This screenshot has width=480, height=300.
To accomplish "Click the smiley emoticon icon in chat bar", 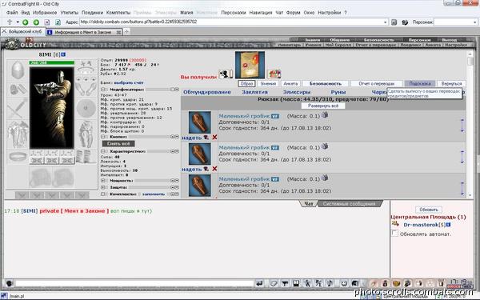I will coord(344,283).
